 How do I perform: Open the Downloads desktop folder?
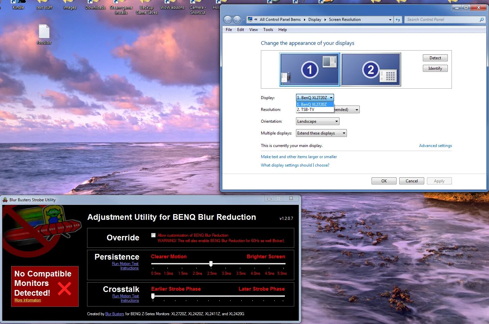[95, 5]
